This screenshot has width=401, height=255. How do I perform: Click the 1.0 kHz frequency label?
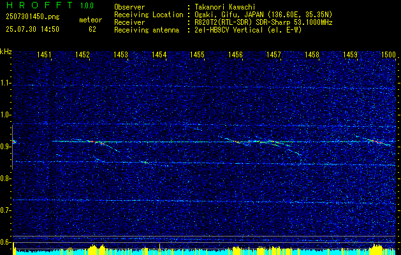pos(5,115)
